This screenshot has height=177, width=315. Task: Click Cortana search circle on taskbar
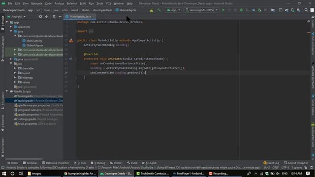[12, 174]
